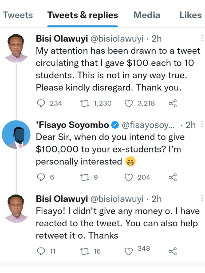Share Bisi Olawuyi's first tweet
The image size is (205, 273).
(173, 103)
